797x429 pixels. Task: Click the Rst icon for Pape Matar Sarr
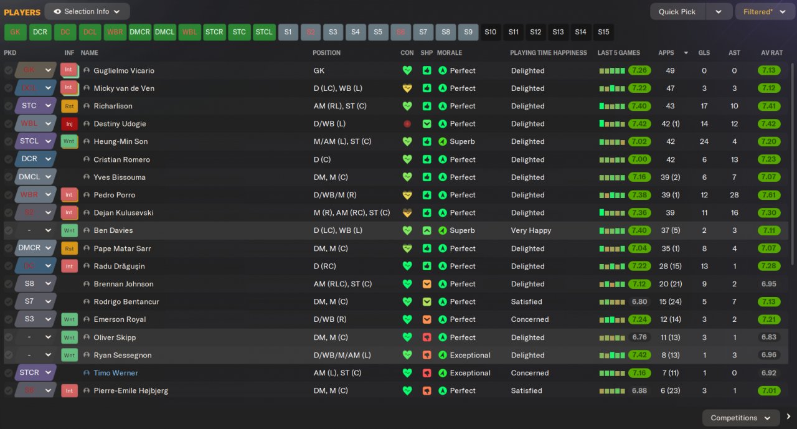pos(69,248)
